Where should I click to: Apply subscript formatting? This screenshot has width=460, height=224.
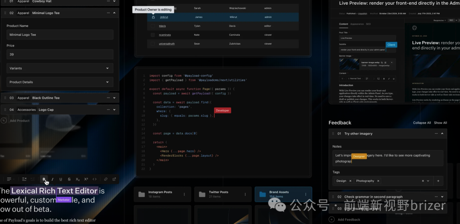pyautogui.click(x=78, y=179)
